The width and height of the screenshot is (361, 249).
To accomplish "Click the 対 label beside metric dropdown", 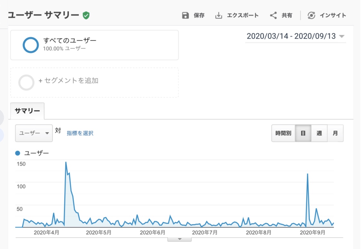I will (58, 131).
